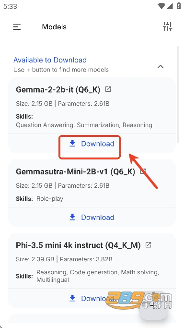This screenshot has width=184, height=328.
Task: Click download arrow icon for Gemma-2-2b-it
Action: tap(72, 144)
